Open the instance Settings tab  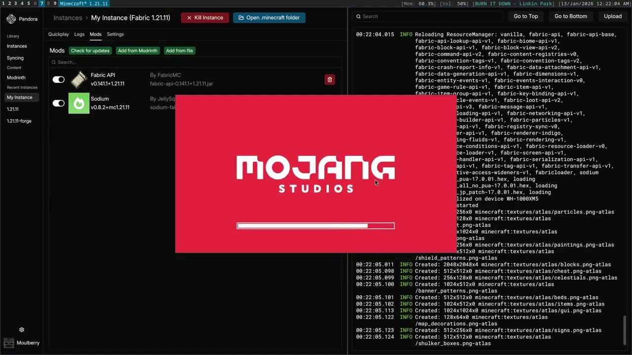[x=116, y=35]
